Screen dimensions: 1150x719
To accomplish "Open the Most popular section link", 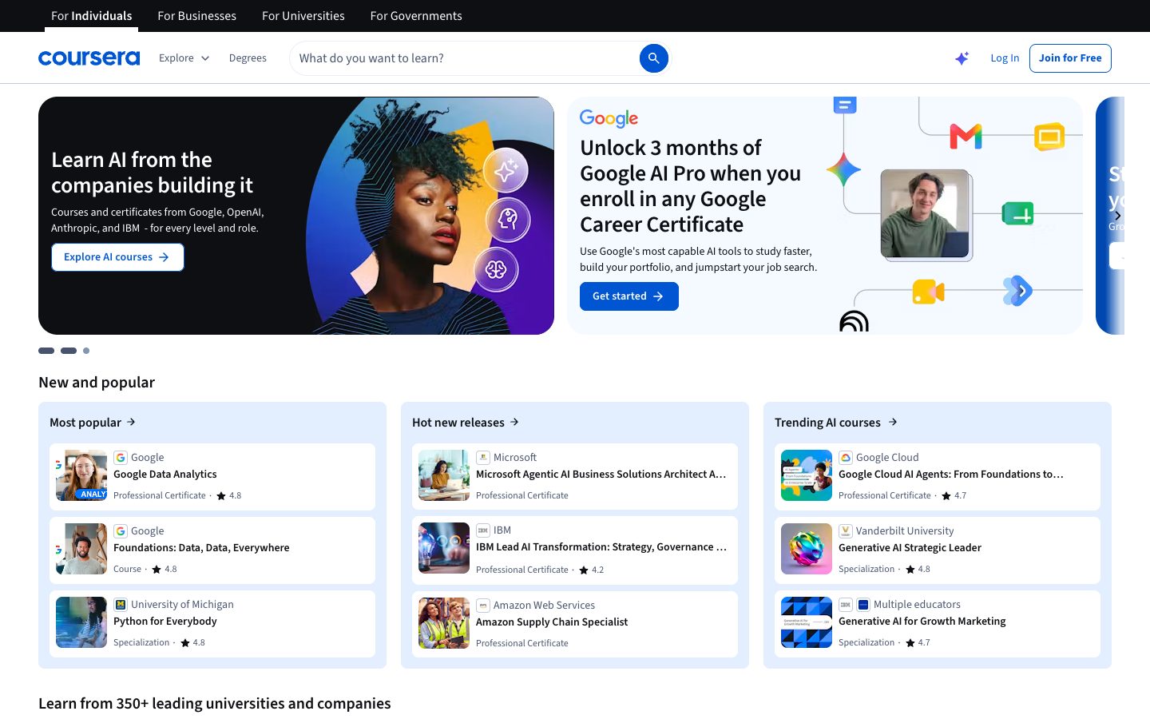I will pyautogui.click(x=93, y=422).
